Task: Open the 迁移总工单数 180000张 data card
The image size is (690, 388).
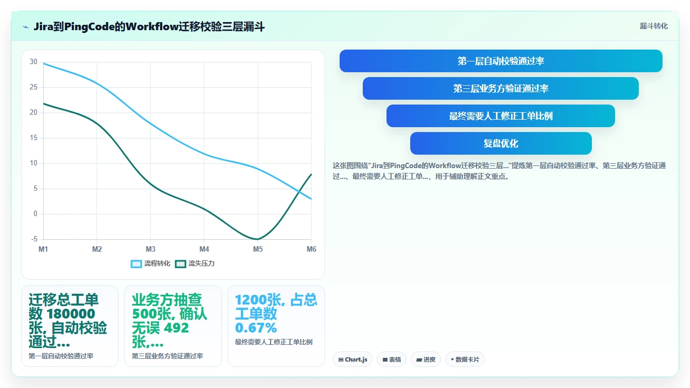Action: tap(70, 326)
